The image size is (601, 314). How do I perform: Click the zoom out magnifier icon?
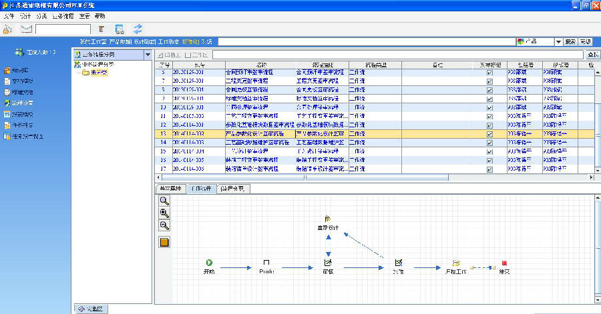[164, 226]
